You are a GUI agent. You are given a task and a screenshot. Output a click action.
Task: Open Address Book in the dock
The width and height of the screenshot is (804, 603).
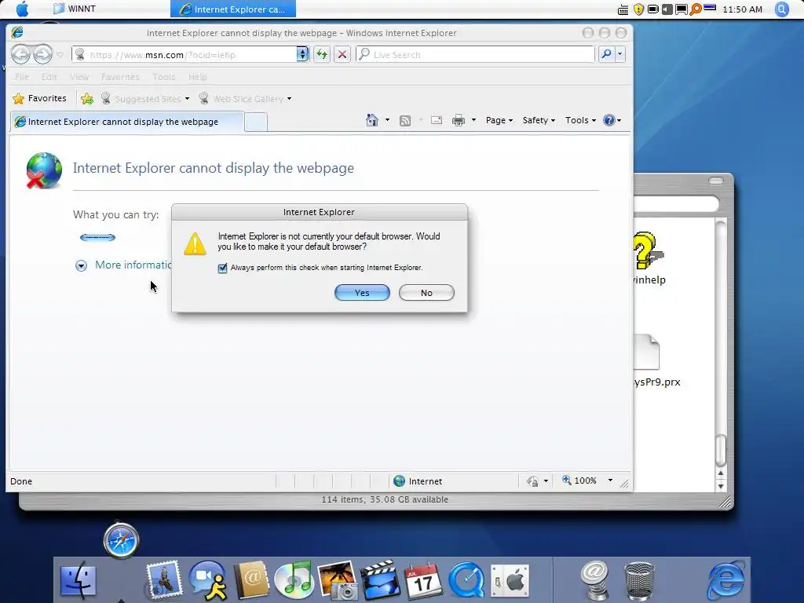251,580
